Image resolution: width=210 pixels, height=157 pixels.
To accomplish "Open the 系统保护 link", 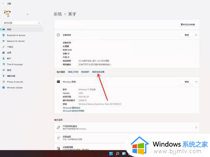I will (x=85, y=72).
